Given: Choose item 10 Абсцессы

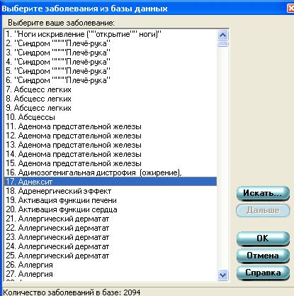Looking at the screenshot, I should pos(111,117).
